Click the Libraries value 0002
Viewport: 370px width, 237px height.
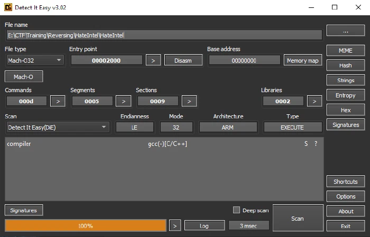point(283,101)
